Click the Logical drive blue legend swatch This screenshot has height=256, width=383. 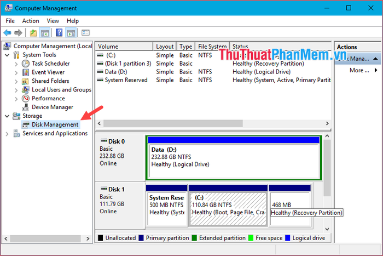(x=287, y=238)
